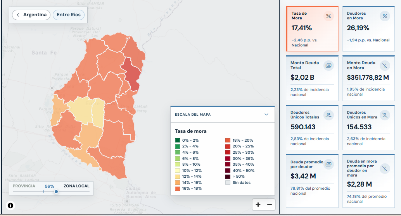Click the 78,81% del promedio nacional text
The image size is (401, 216).
pos(310,191)
